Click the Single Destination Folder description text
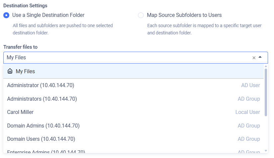Image resolution: width=274 pixels, height=158 pixels. pyautogui.click(x=63, y=29)
